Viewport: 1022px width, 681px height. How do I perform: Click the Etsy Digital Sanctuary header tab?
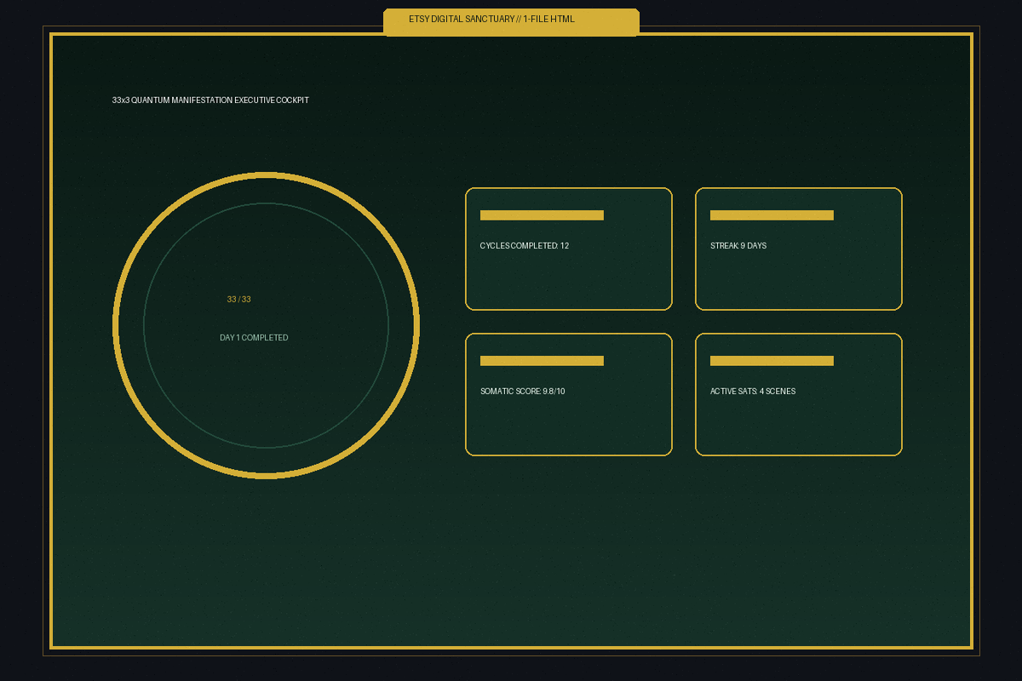[x=511, y=22]
